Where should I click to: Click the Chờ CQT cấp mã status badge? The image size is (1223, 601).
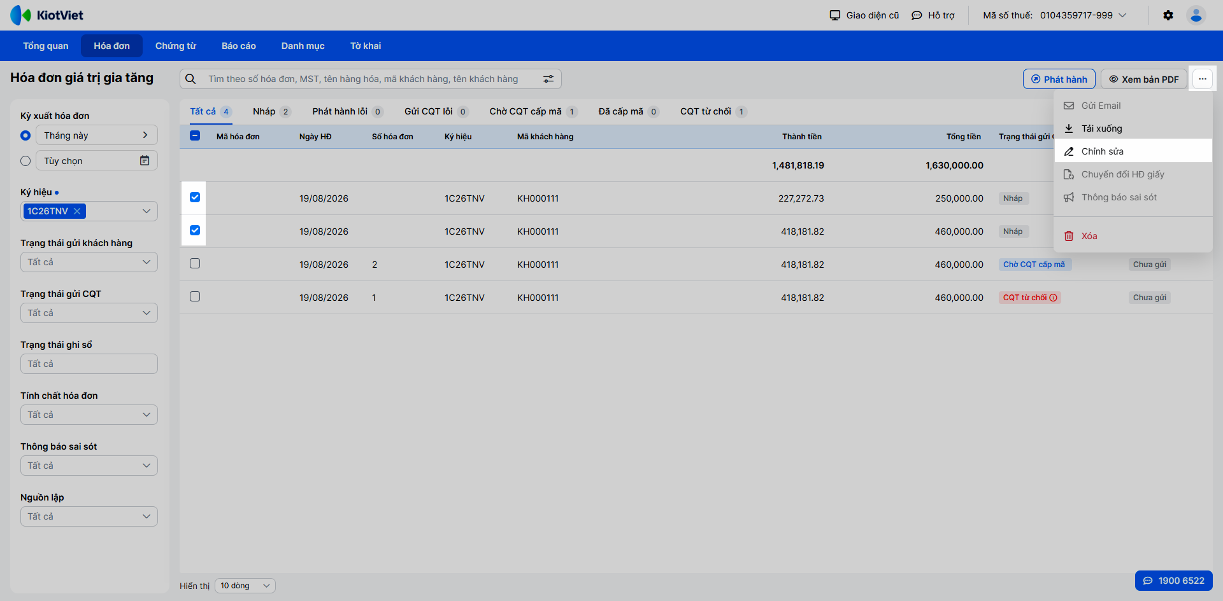coord(1034,265)
